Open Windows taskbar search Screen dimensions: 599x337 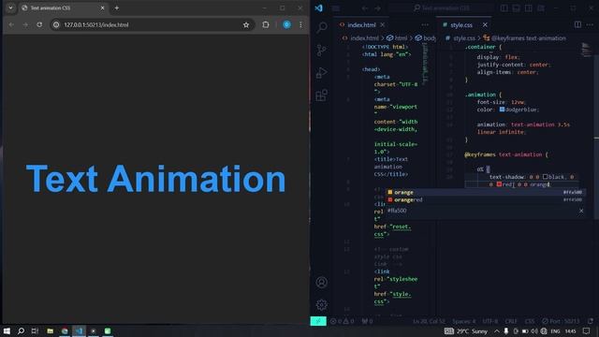pyautogui.click(x=21, y=330)
